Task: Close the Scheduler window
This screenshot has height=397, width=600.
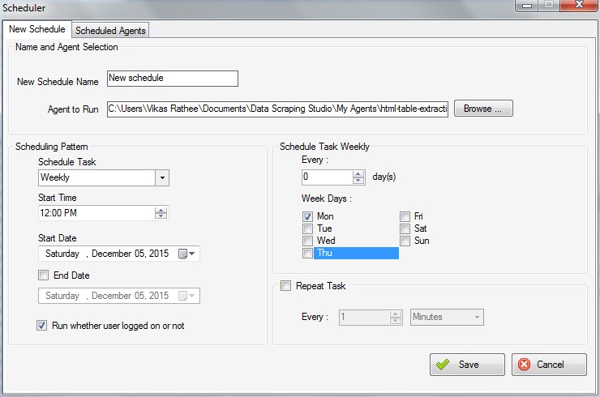Action: click(580, 5)
